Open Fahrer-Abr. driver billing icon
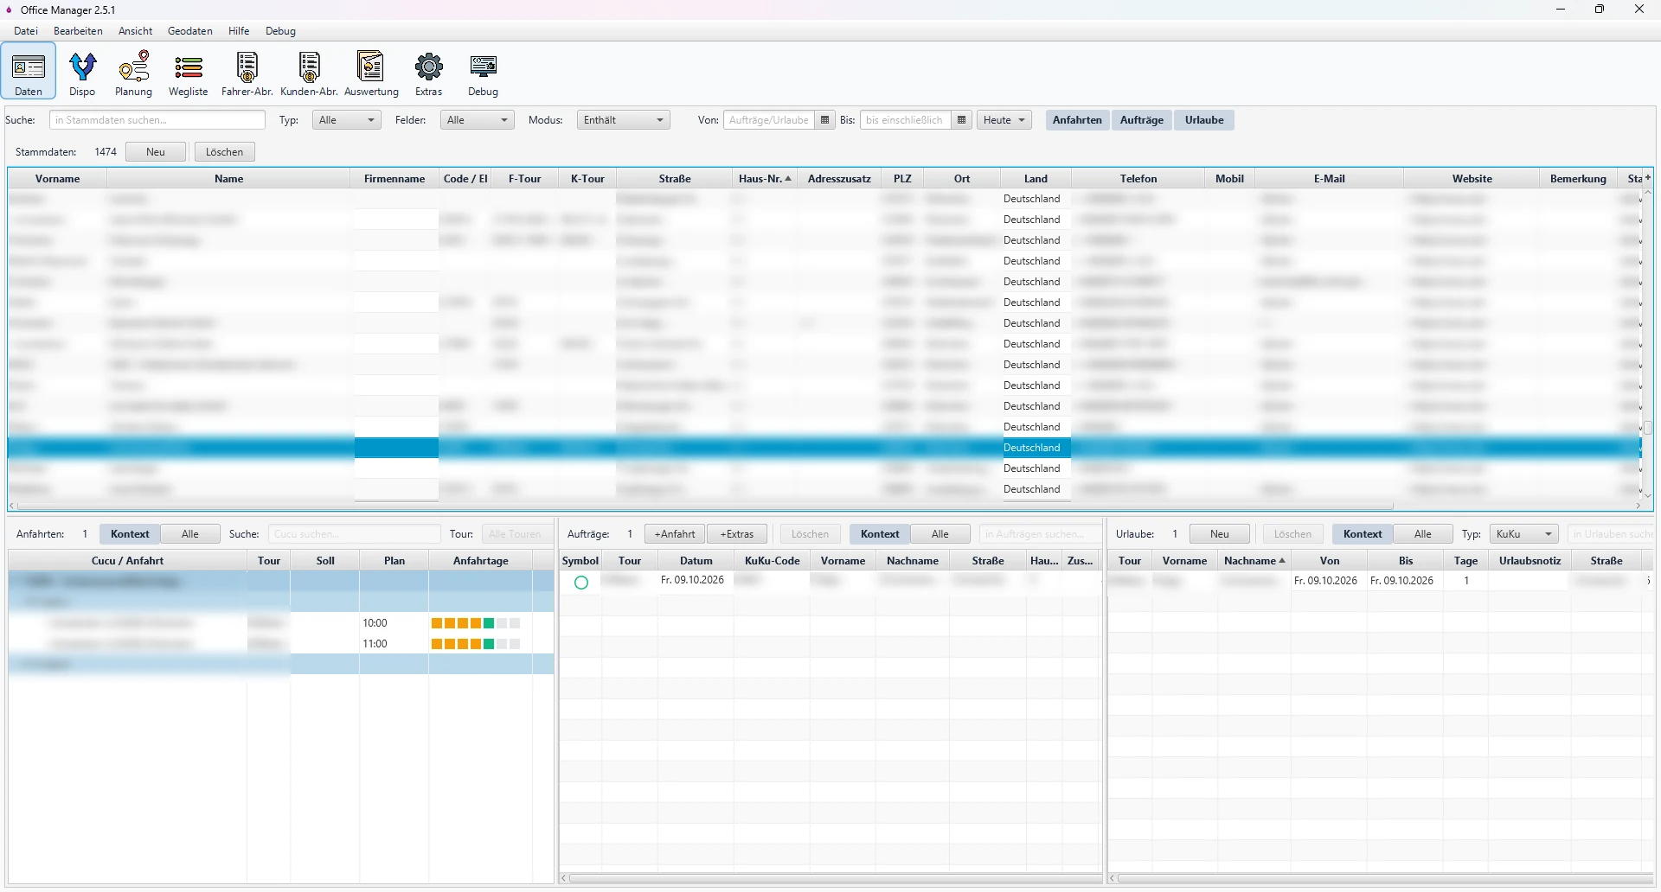Viewport: 1661px width, 892px height. coord(247,73)
